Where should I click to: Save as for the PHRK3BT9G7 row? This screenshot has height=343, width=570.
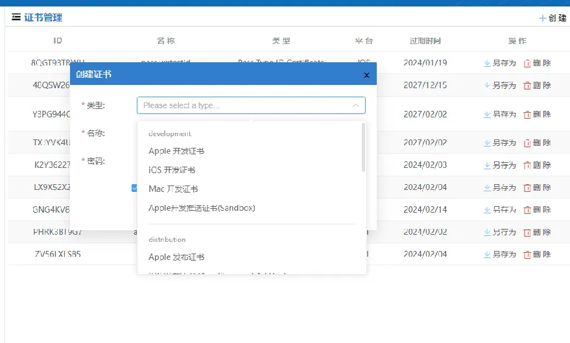click(499, 232)
